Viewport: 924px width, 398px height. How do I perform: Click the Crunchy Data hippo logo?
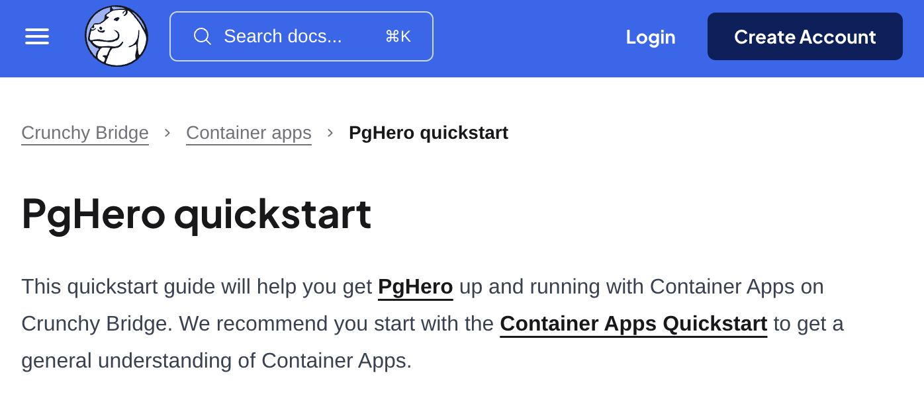coord(116,36)
